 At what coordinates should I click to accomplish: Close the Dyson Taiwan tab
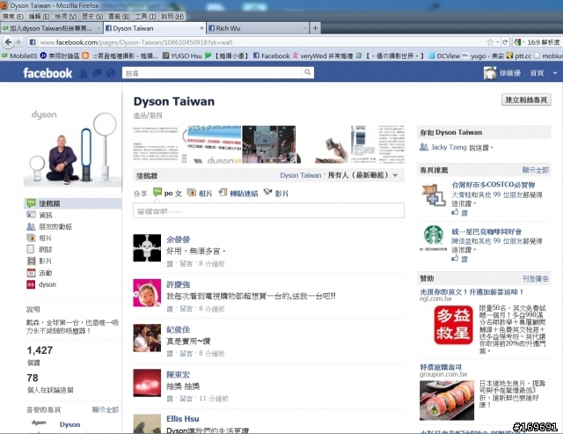tap(201, 28)
